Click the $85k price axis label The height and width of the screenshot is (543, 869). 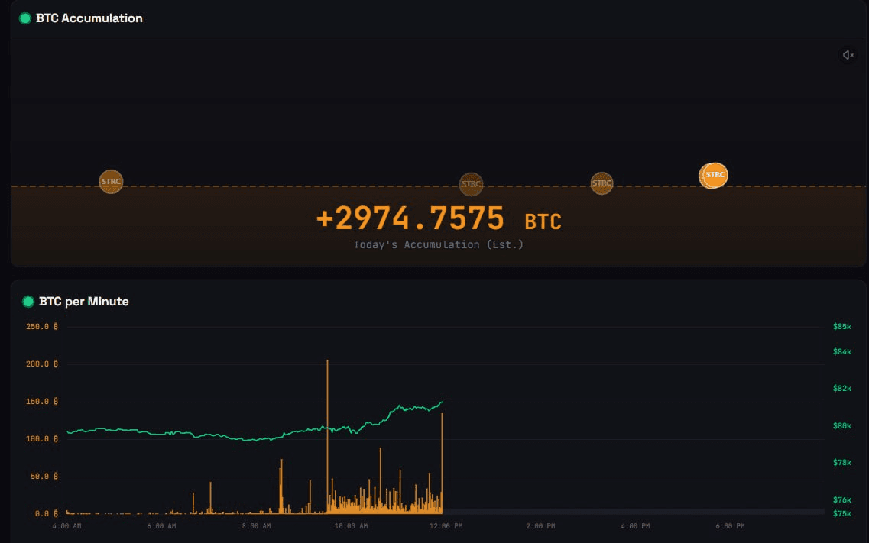pyautogui.click(x=841, y=327)
